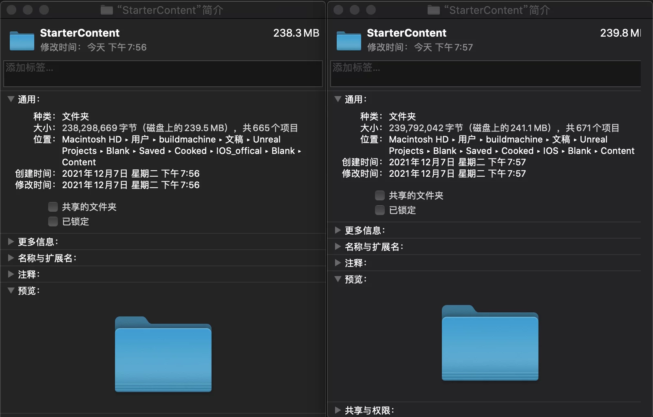This screenshot has height=417, width=653.
Task: Check 共享的文件夹 in the right window
Action: [x=380, y=195]
